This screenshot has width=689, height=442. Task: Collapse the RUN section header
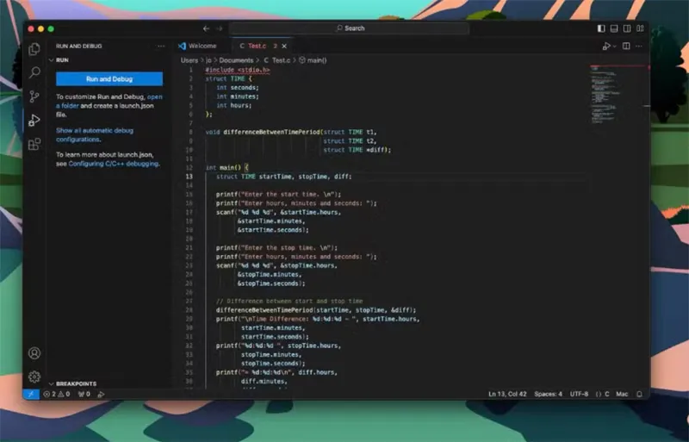point(62,60)
